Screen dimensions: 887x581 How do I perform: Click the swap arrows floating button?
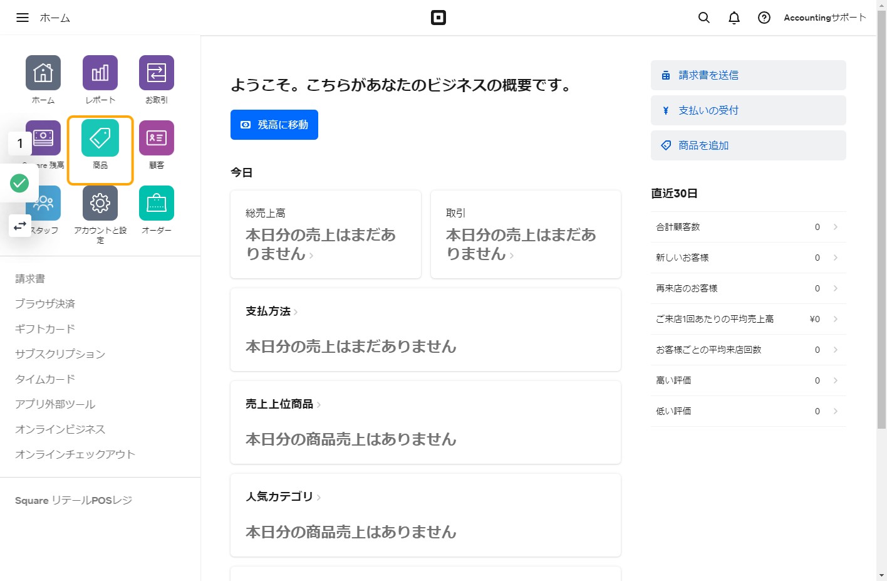click(19, 225)
